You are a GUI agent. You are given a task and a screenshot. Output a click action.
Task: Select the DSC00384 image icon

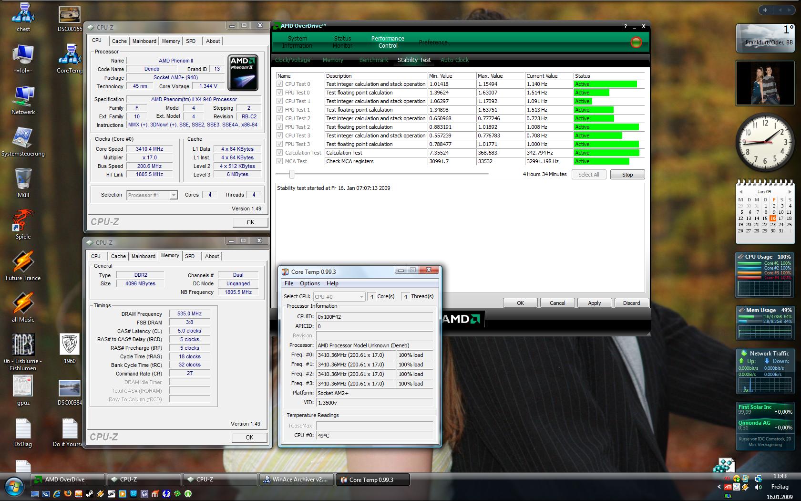pyautogui.click(x=70, y=392)
